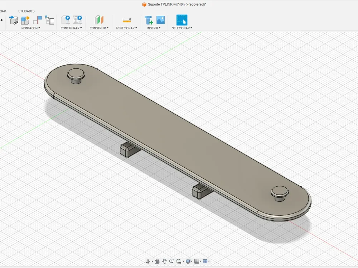Select the Joint tool with sun icon

25,20
